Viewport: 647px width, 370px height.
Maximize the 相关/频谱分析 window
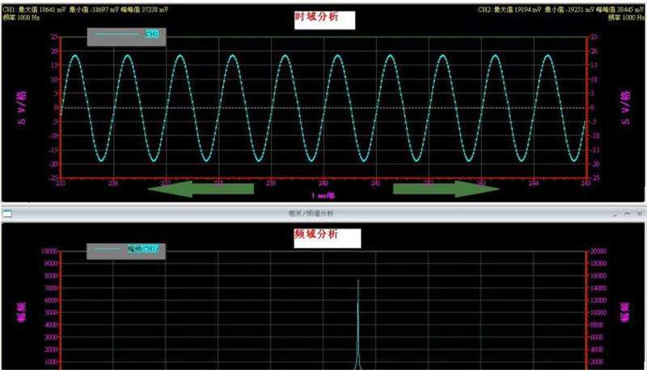tap(628, 214)
